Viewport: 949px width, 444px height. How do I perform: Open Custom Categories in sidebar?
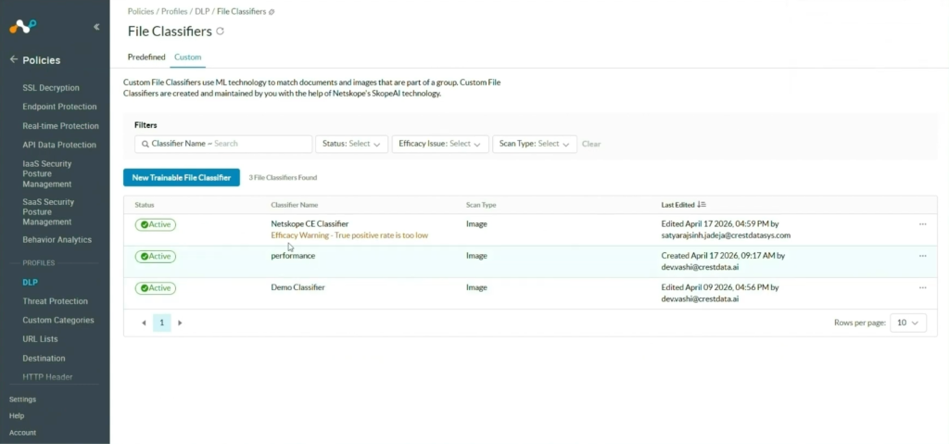(x=58, y=320)
